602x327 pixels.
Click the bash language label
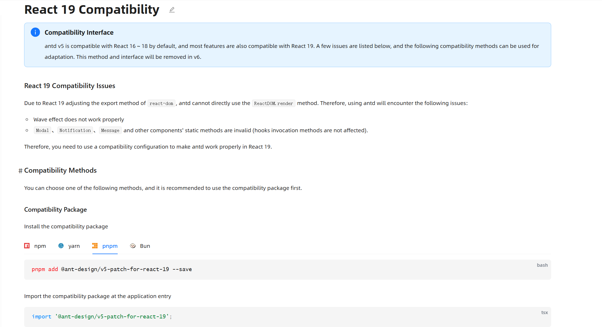click(542, 265)
